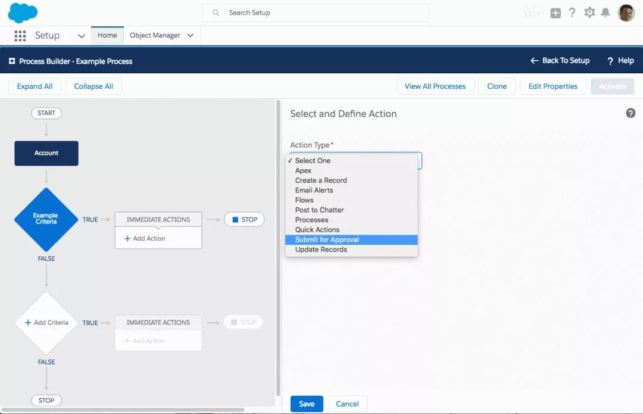Click the Salesforce cloud logo
Screen dimensions: 643x414
pyautogui.click(x=23, y=13)
